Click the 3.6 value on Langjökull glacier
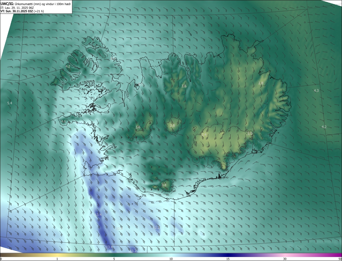This screenshot has height=261, width=342. 138,127
